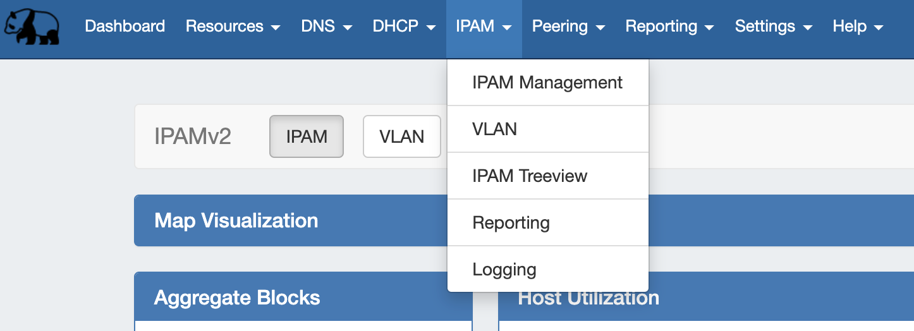Open the DNS dropdown menu
Viewport: 914px width, 331px height.
[x=326, y=27]
